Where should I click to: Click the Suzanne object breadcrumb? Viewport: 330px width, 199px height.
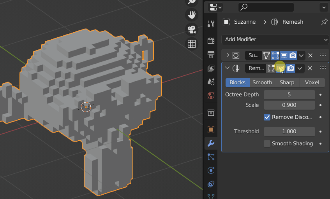[x=245, y=22]
